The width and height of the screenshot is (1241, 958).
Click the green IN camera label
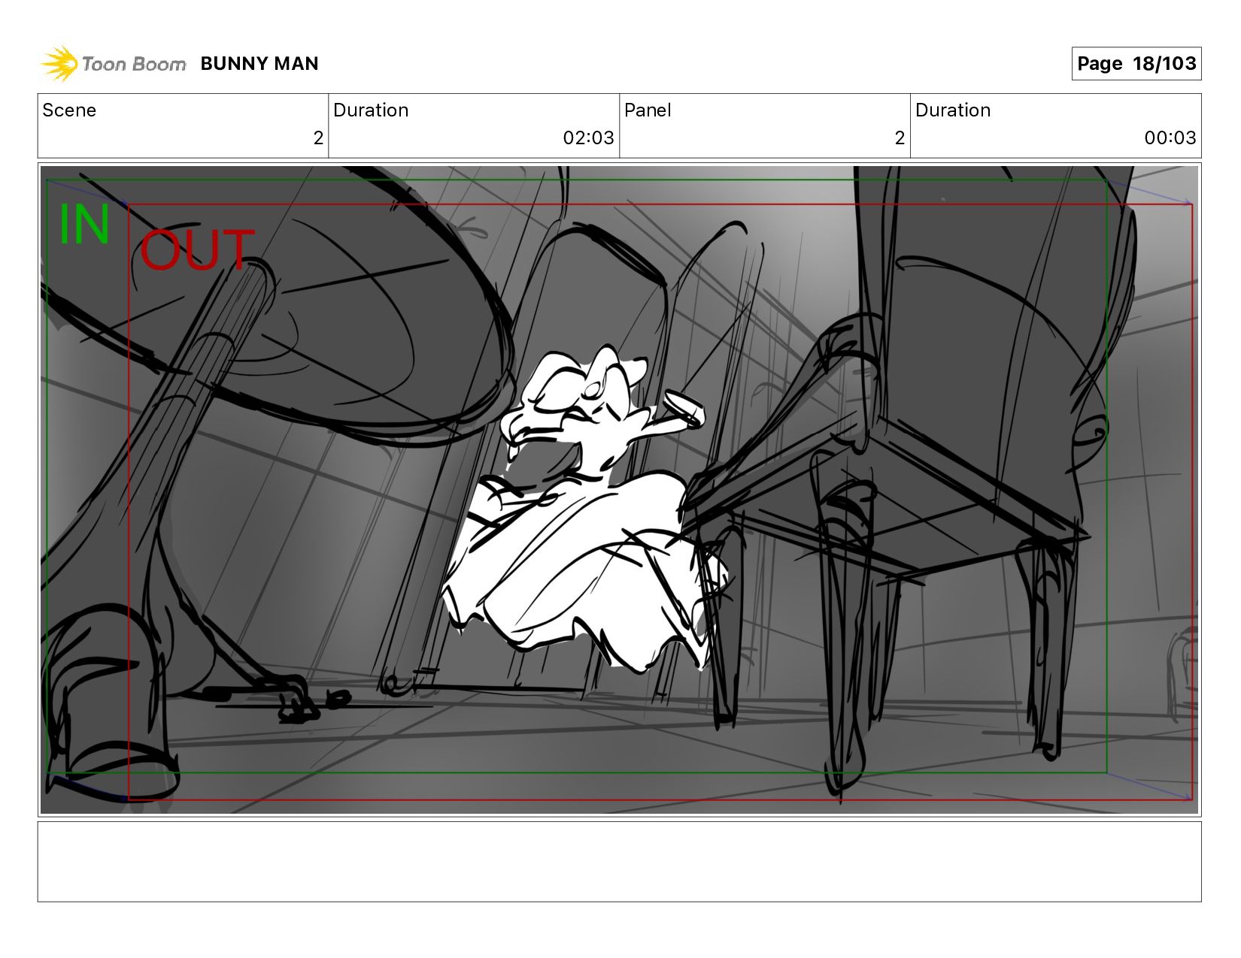click(x=84, y=225)
